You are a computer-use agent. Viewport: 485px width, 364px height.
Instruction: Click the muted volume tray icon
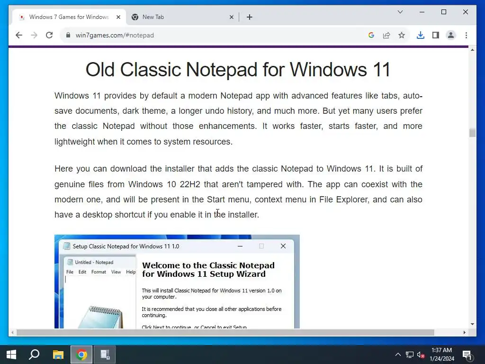click(421, 355)
